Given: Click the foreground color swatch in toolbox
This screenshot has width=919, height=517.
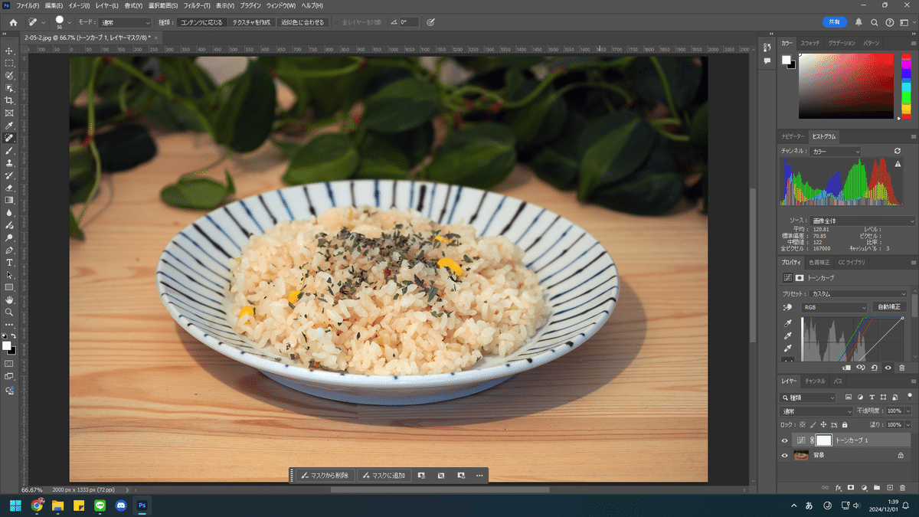Looking at the screenshot, I should point(7,346).
